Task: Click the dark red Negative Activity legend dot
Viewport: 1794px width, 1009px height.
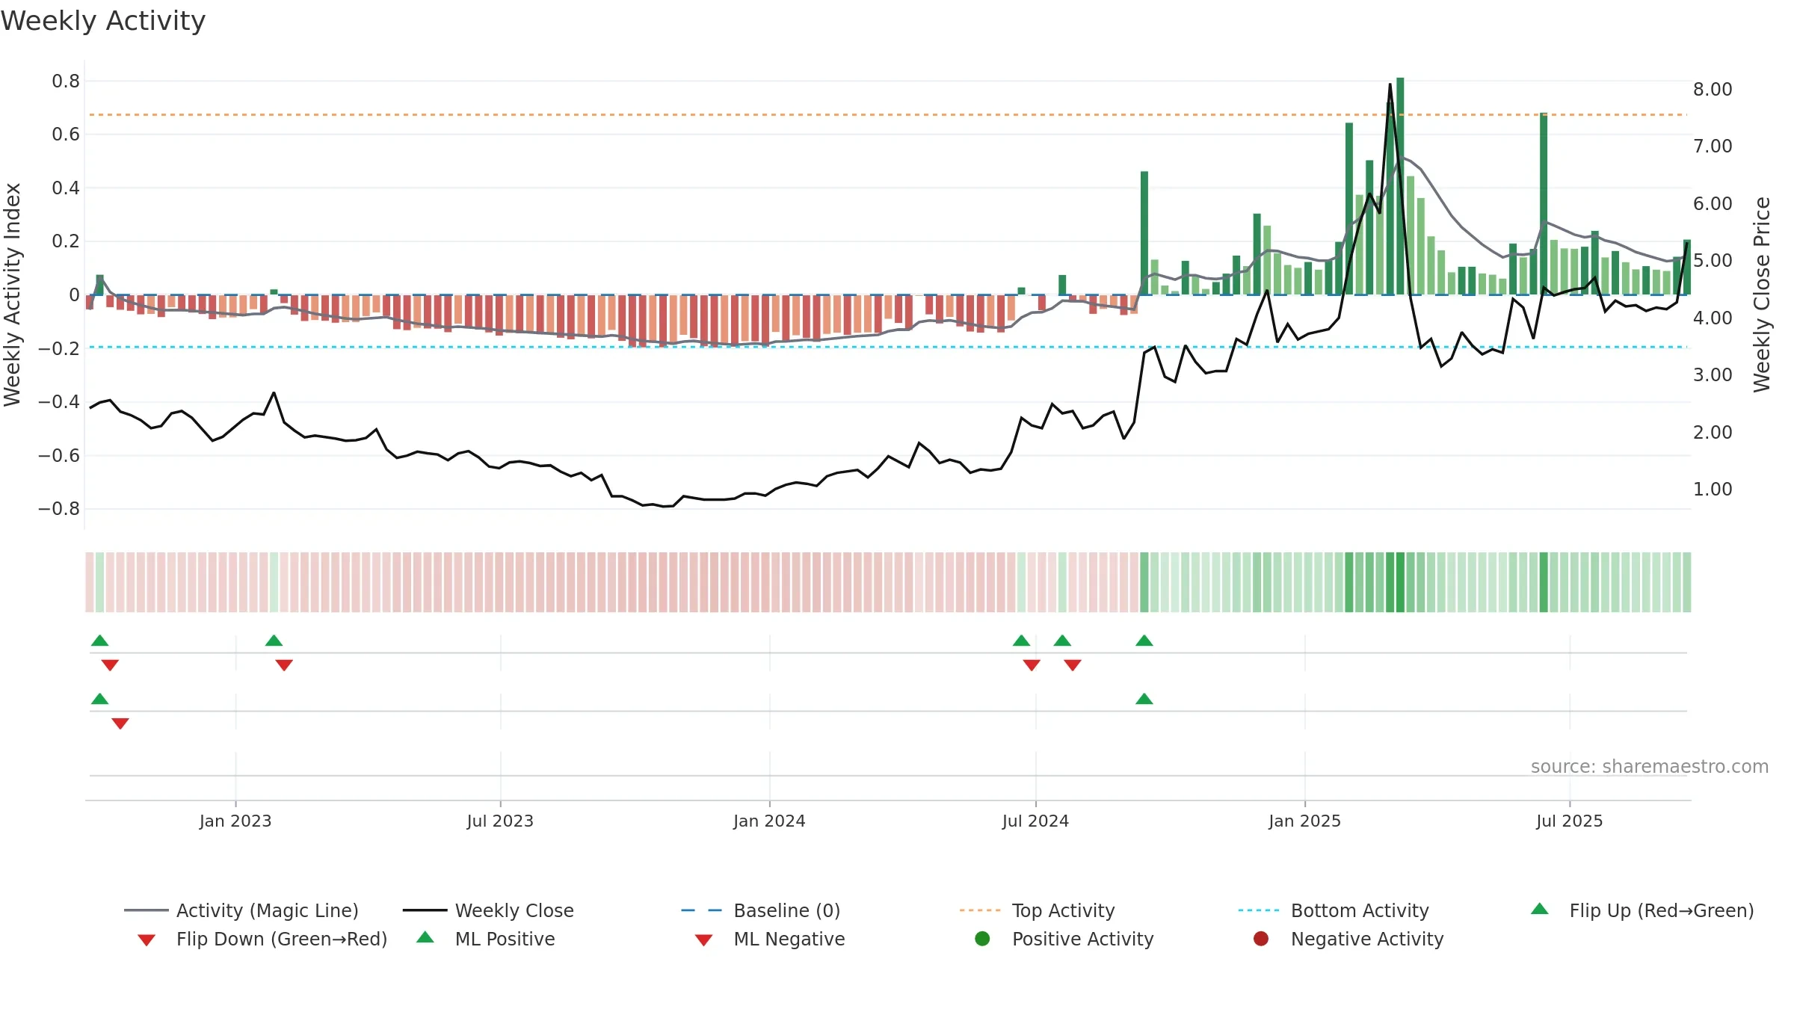Action: tap(1261, 938)
